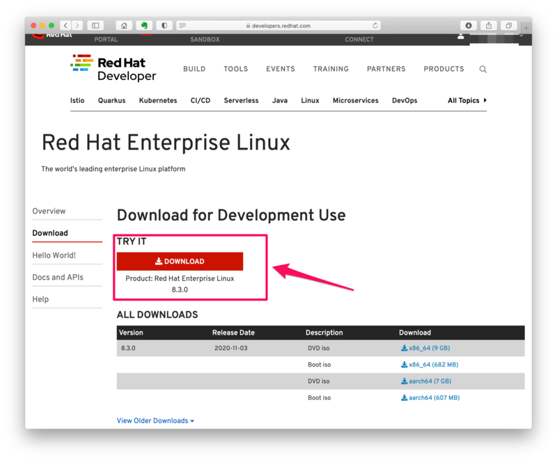
Task: Click the address bar showing developers.redhat.com
Action: [278, 25]
